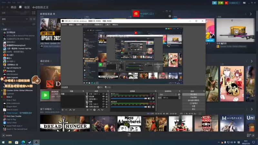The height and width of the screenshot is (145, 258).
Task: Click OBS start virtual camera button
Action: click(193, 100)
